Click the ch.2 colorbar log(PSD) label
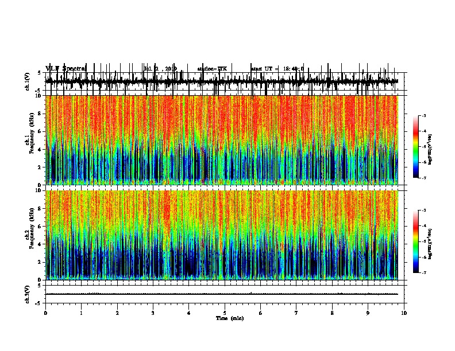The height and width of the screenshot is (351, 455). 430,244
